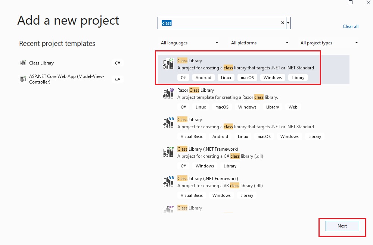Select recent template Class Library

(71, 63)
